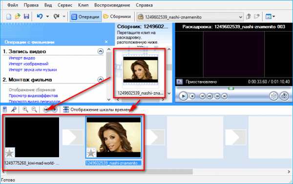293x184 pixels.
Task: Expand the undo history dropdown arrow
Action: tap(47, 17)
